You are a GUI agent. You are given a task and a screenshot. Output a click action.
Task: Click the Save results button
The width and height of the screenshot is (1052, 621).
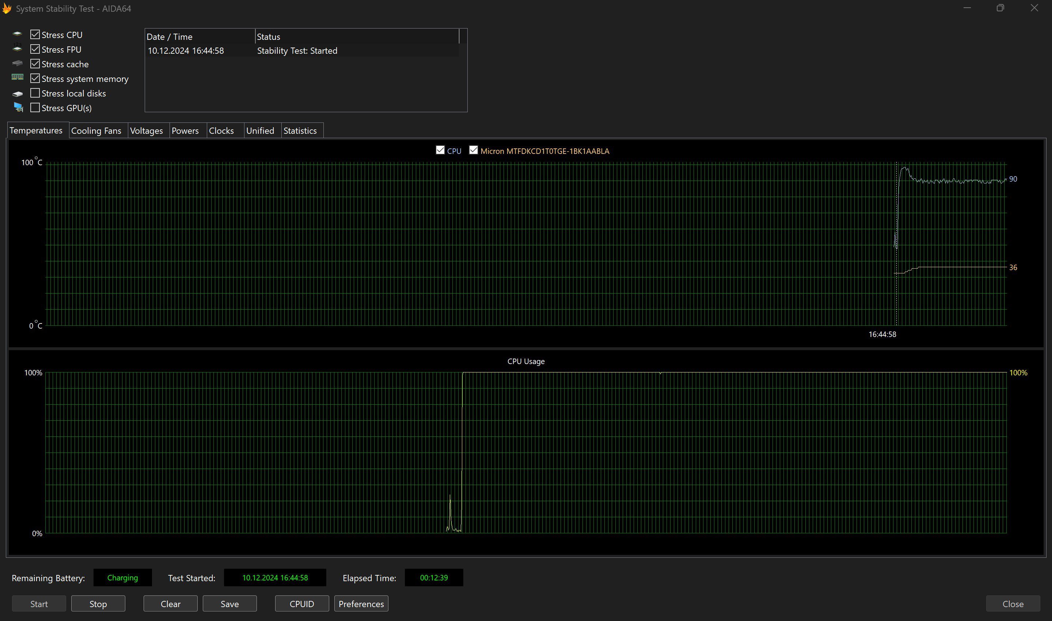(230, 603)
